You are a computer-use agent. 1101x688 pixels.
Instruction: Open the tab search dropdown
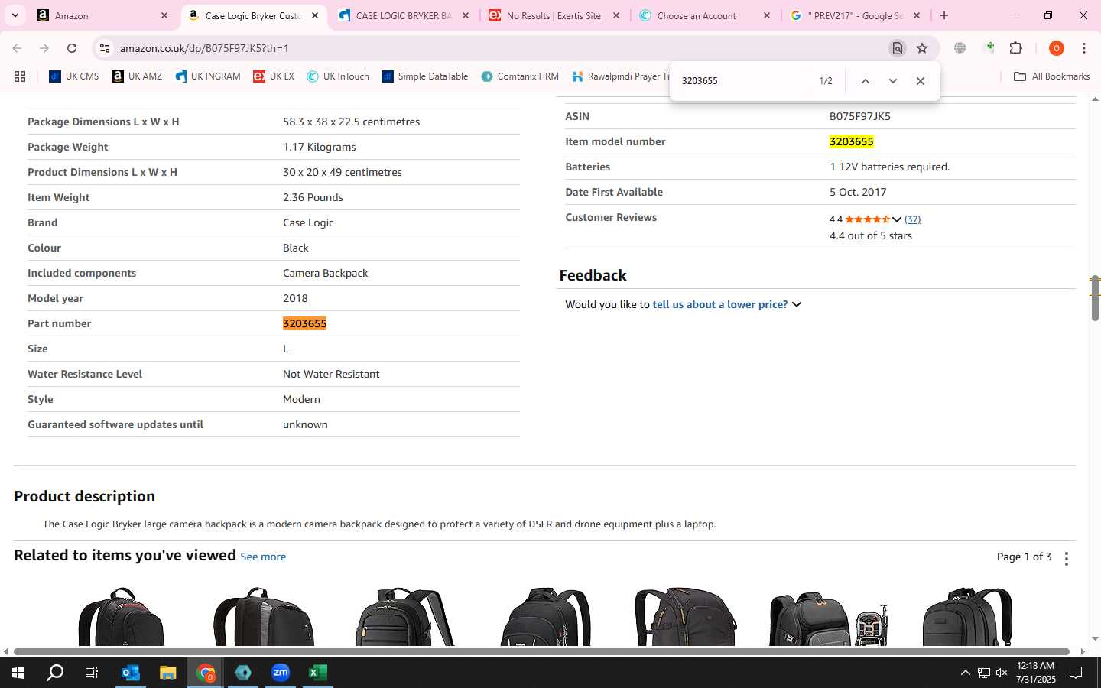[x=15, y=15]
